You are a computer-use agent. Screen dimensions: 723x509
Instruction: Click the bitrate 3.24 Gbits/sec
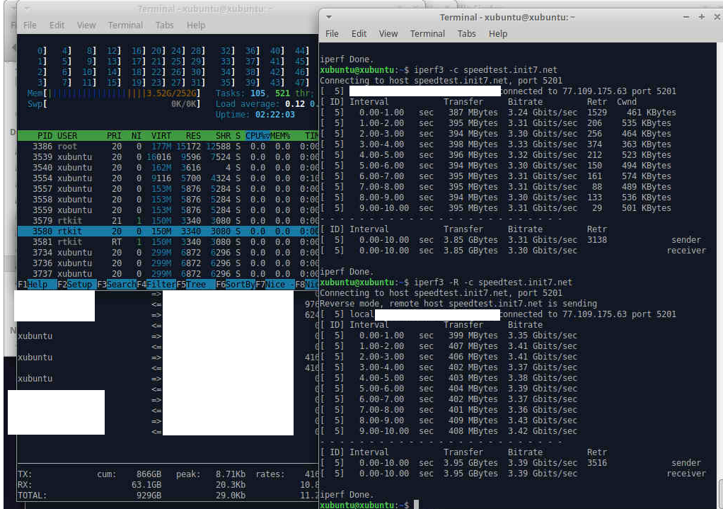(542, 113)
